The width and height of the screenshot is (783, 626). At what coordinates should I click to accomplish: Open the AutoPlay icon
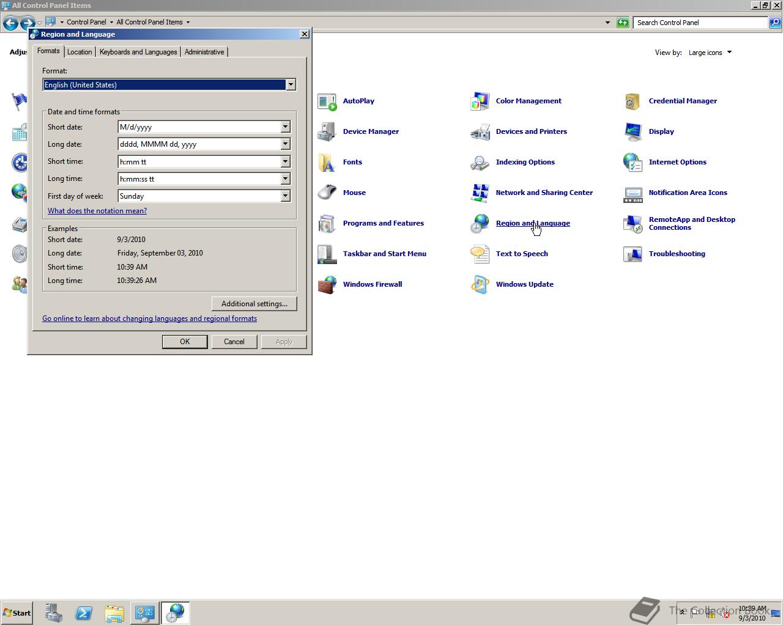(x=327, y=101)
